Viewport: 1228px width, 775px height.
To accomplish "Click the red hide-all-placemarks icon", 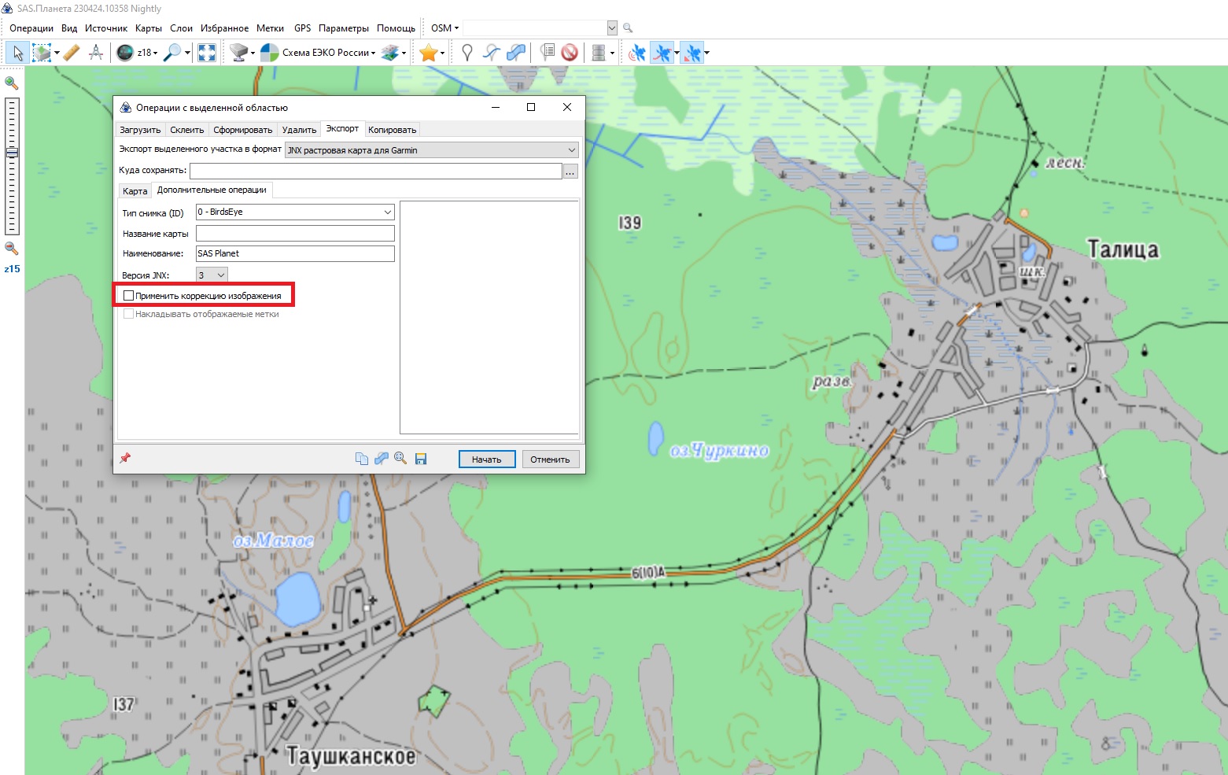I will [570, 53].
